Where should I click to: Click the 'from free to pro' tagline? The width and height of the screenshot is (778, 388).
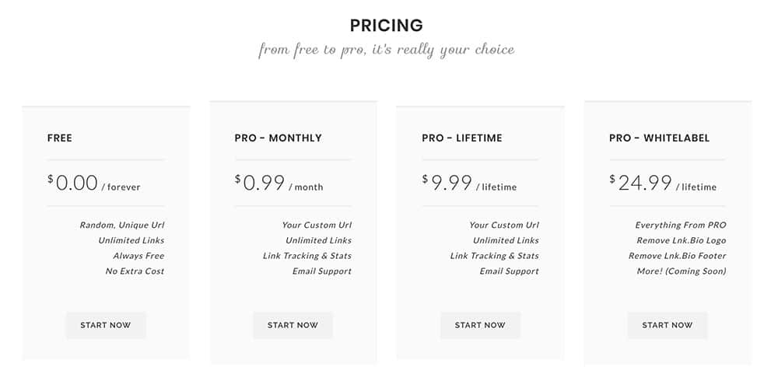387,50
